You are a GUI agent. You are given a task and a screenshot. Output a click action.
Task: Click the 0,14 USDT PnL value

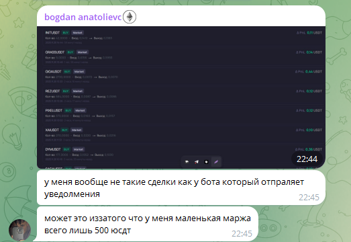314,52
